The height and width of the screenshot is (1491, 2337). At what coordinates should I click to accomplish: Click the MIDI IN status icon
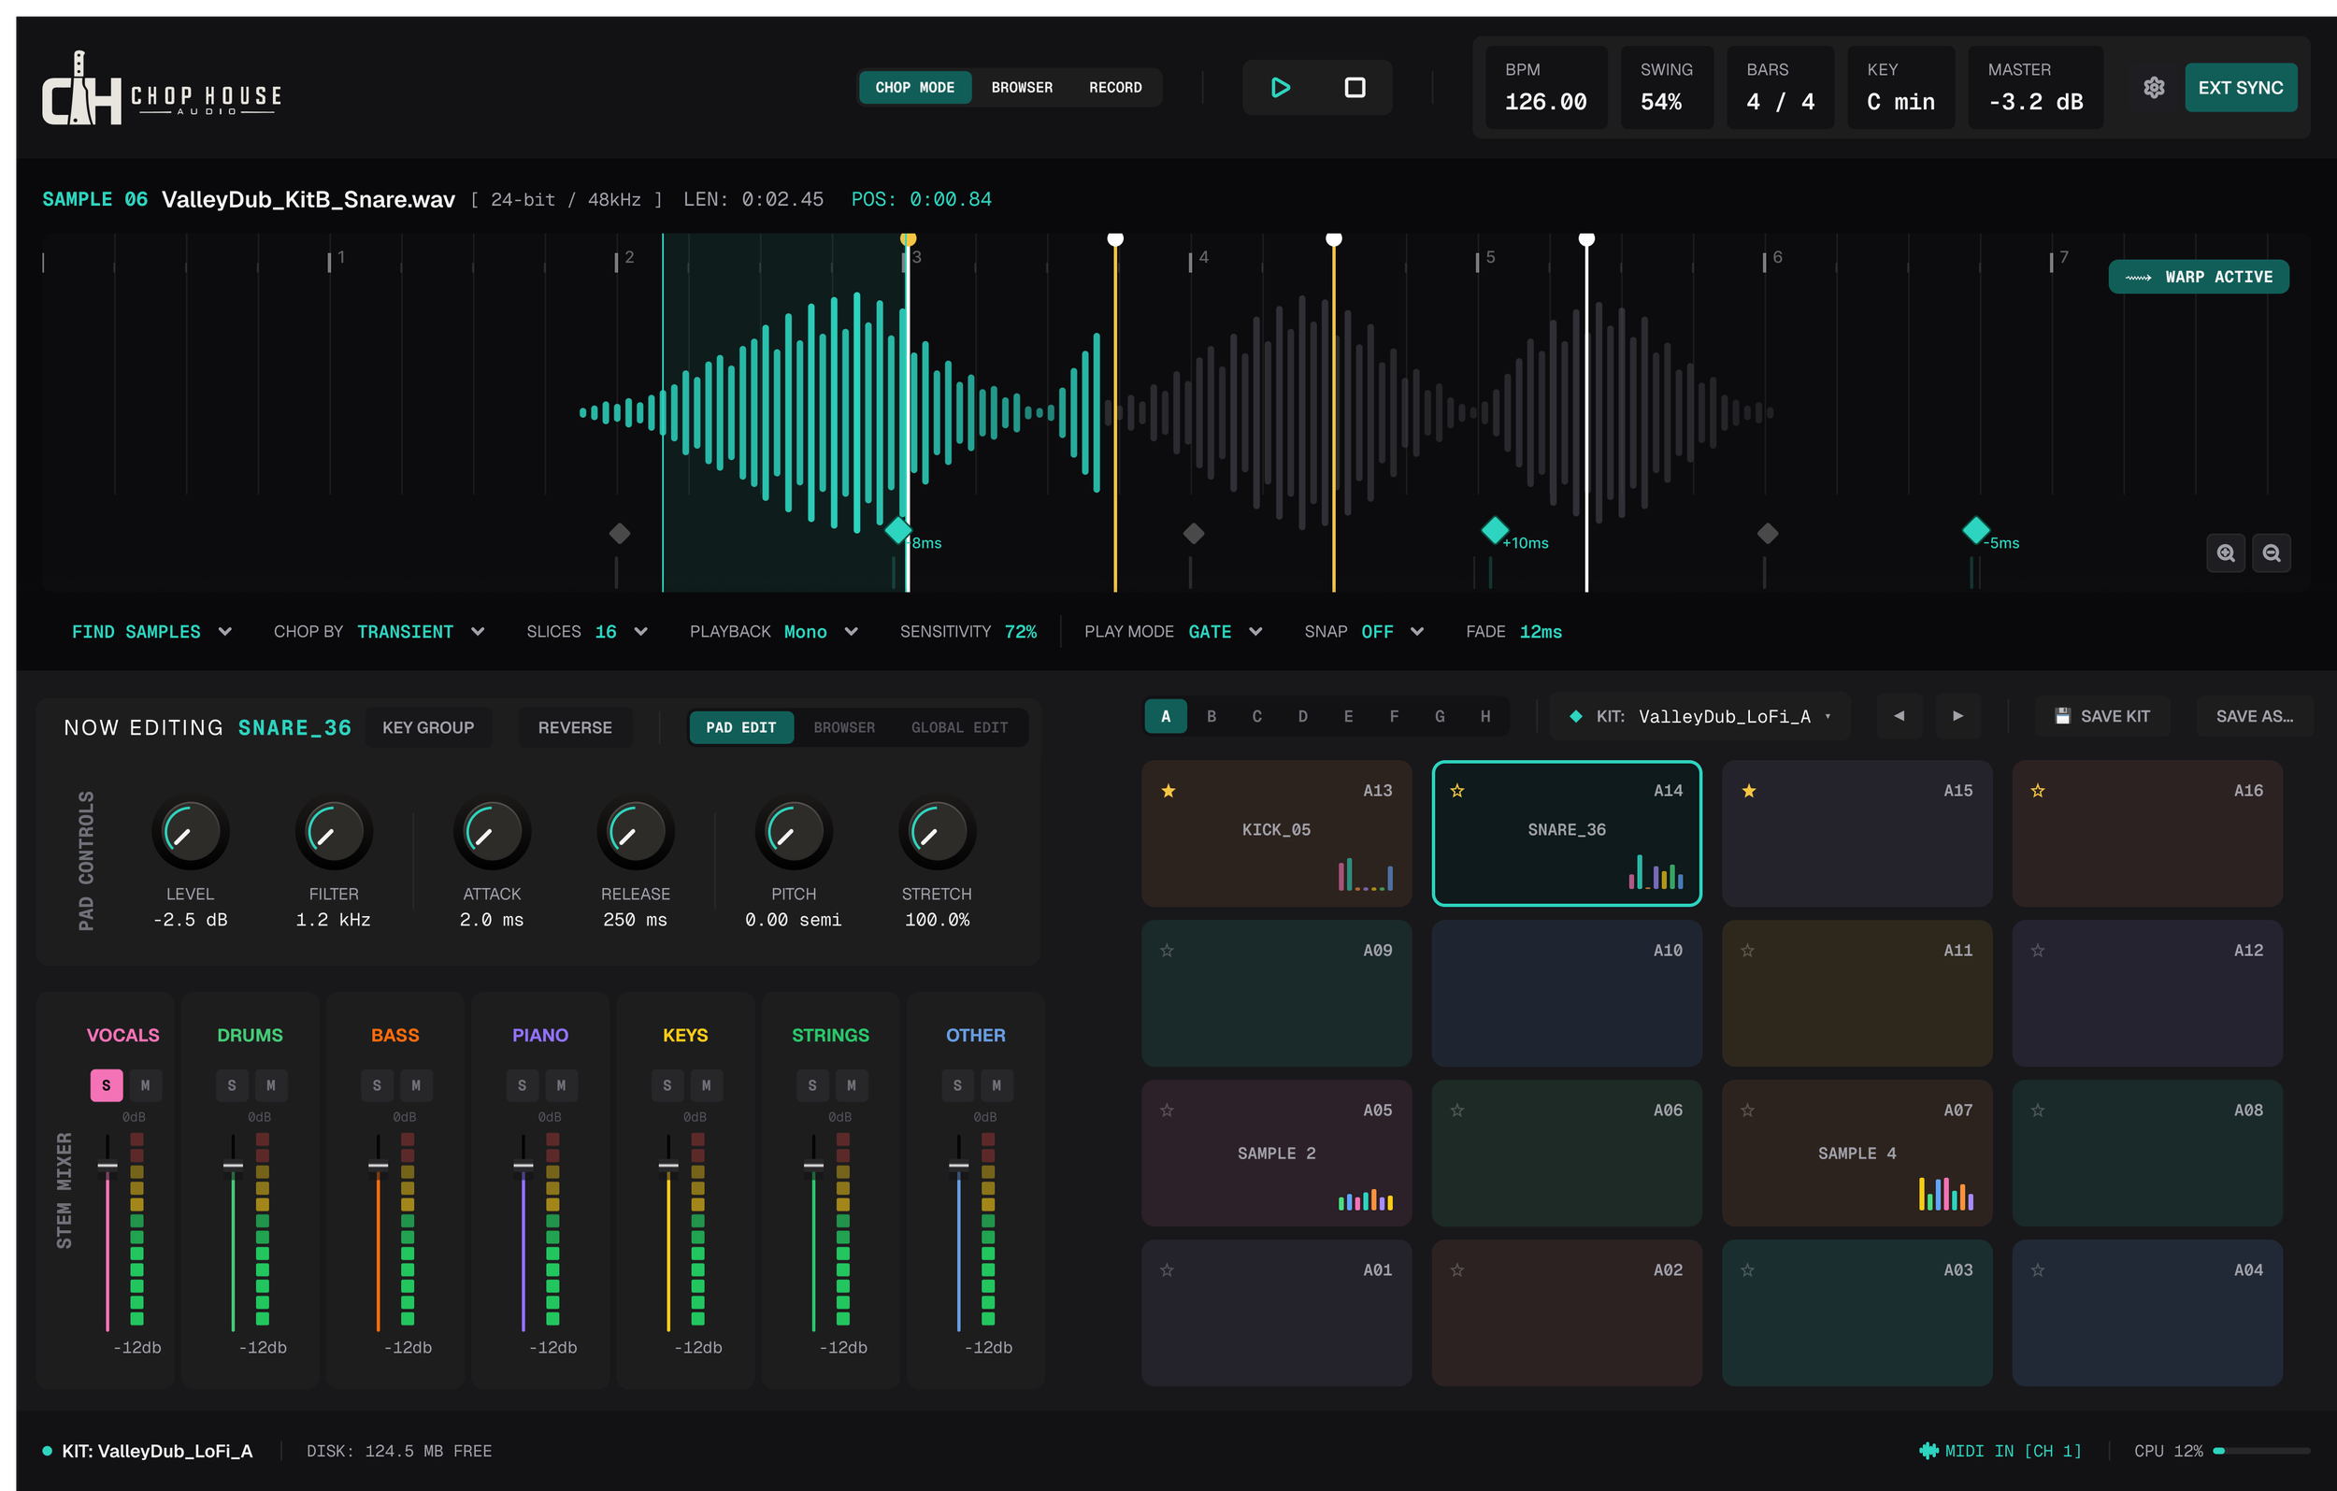[x=1928, y=1450]
